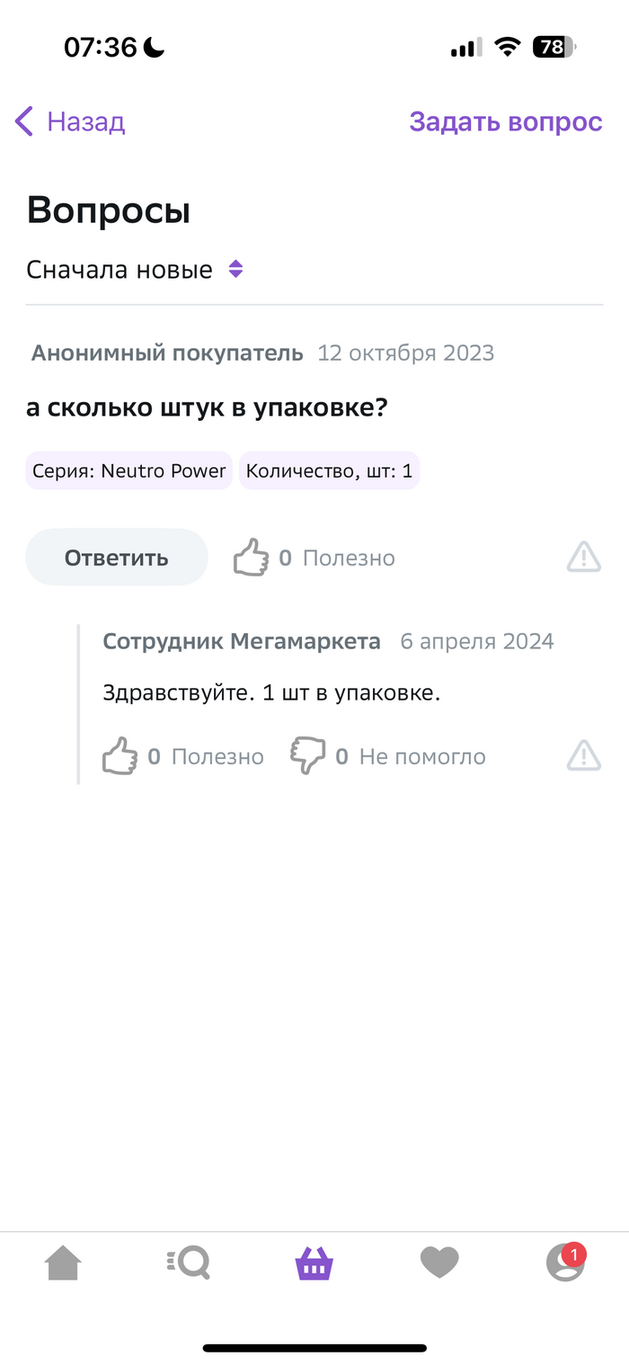Tap Задать вопрос link
Image resolution: width=629 pixels, height=1365 pixels.
506,121
